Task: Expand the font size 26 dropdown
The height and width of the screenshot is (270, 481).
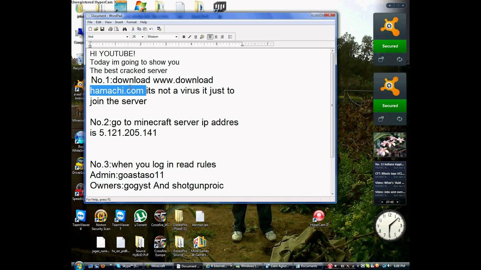Action: click(142, 37)
